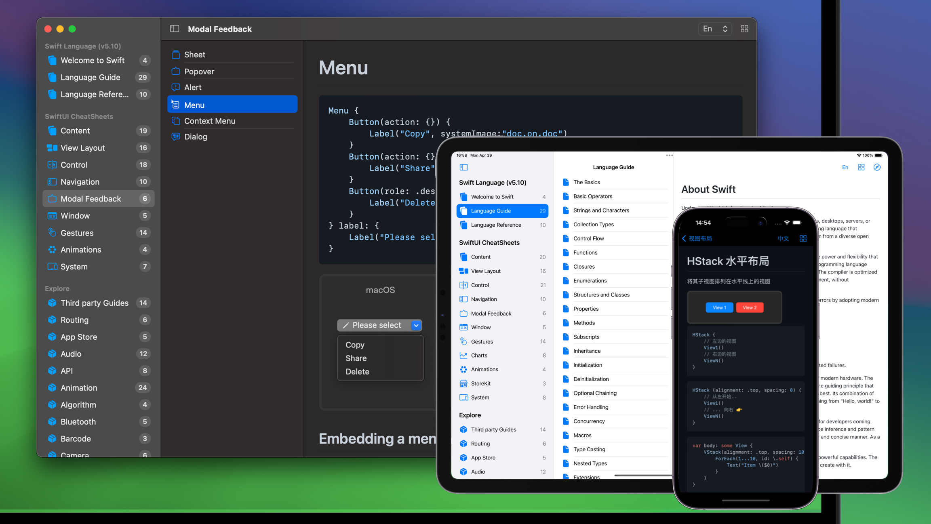Tap the grid icon on iPhone toolbar
Viewport: 931px width, 524px height.
pyautogui.click(x=803, y=238)
